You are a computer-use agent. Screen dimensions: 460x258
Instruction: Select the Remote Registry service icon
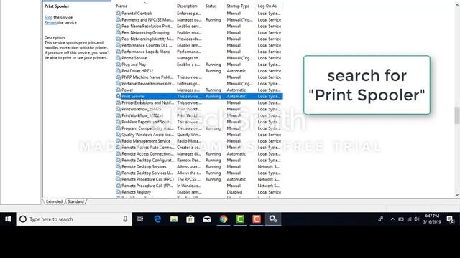coord(118,192)
